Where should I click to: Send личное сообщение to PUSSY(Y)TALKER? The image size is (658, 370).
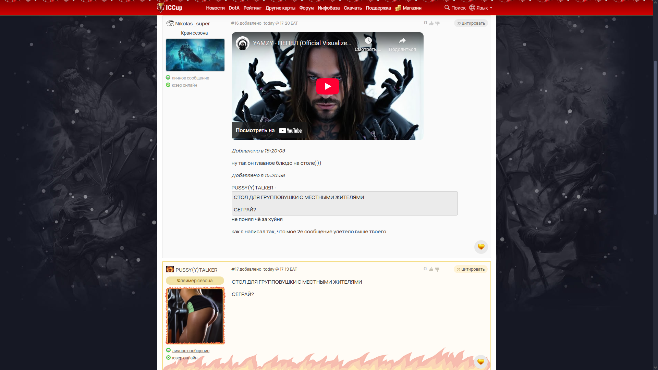coord(191,351)
